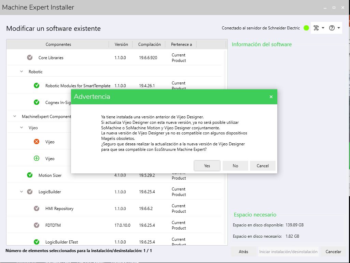Click build number 19.6.6.920
The image size is (350, 263).
(x=148, y=58)
